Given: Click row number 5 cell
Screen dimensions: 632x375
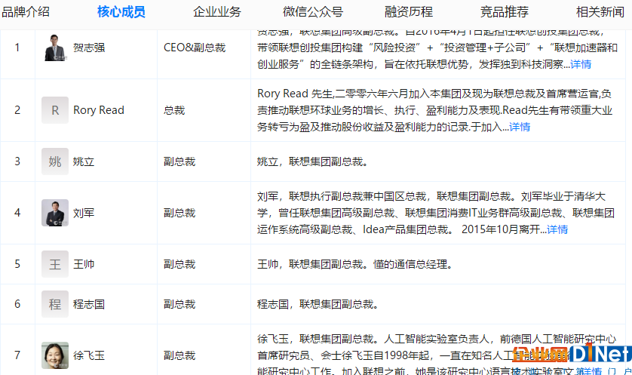Looking at the screenshot, I should (17, 264).
